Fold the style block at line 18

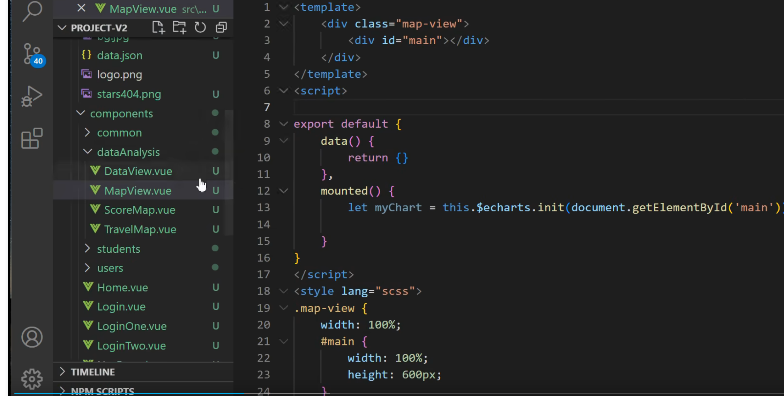[284, 291]
